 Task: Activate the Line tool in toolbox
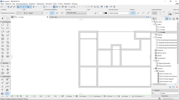pyautogui.click(x=7, y=94)
